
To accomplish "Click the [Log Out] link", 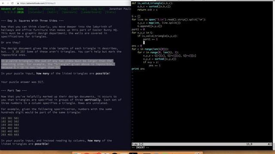I will [98, 9].
